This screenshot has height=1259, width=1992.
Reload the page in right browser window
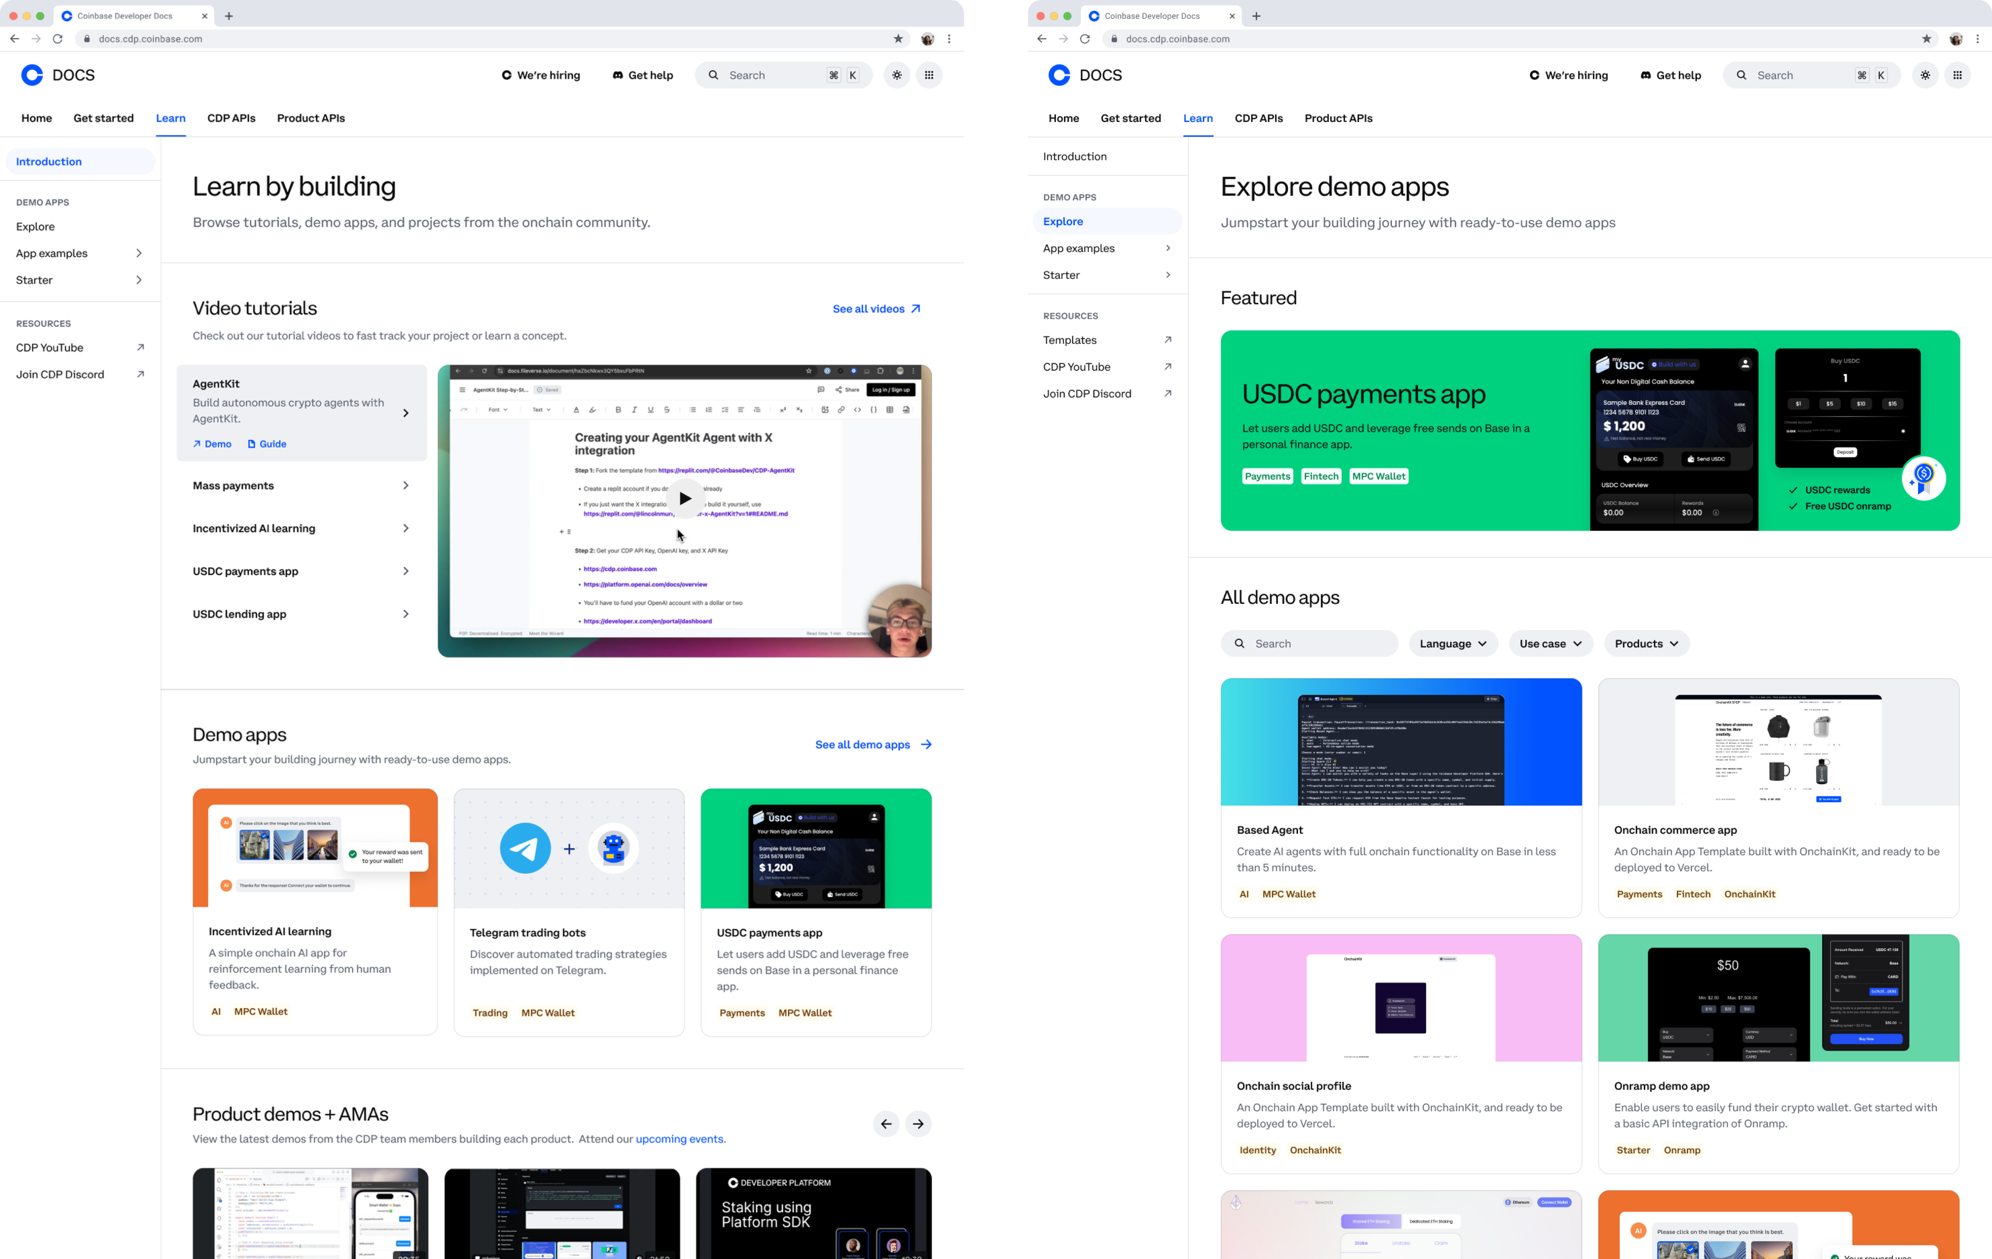[x=1084, y=39]
